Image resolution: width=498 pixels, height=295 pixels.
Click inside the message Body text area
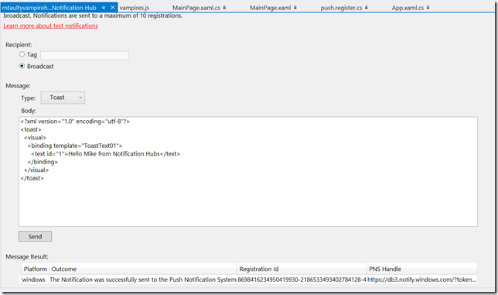tap(248, 172)
